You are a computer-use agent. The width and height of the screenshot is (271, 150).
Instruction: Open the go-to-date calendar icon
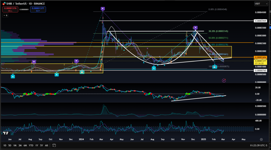point(54,145)
